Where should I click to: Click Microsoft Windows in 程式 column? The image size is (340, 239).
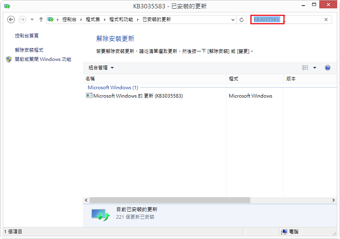click(x=250, y=96)
